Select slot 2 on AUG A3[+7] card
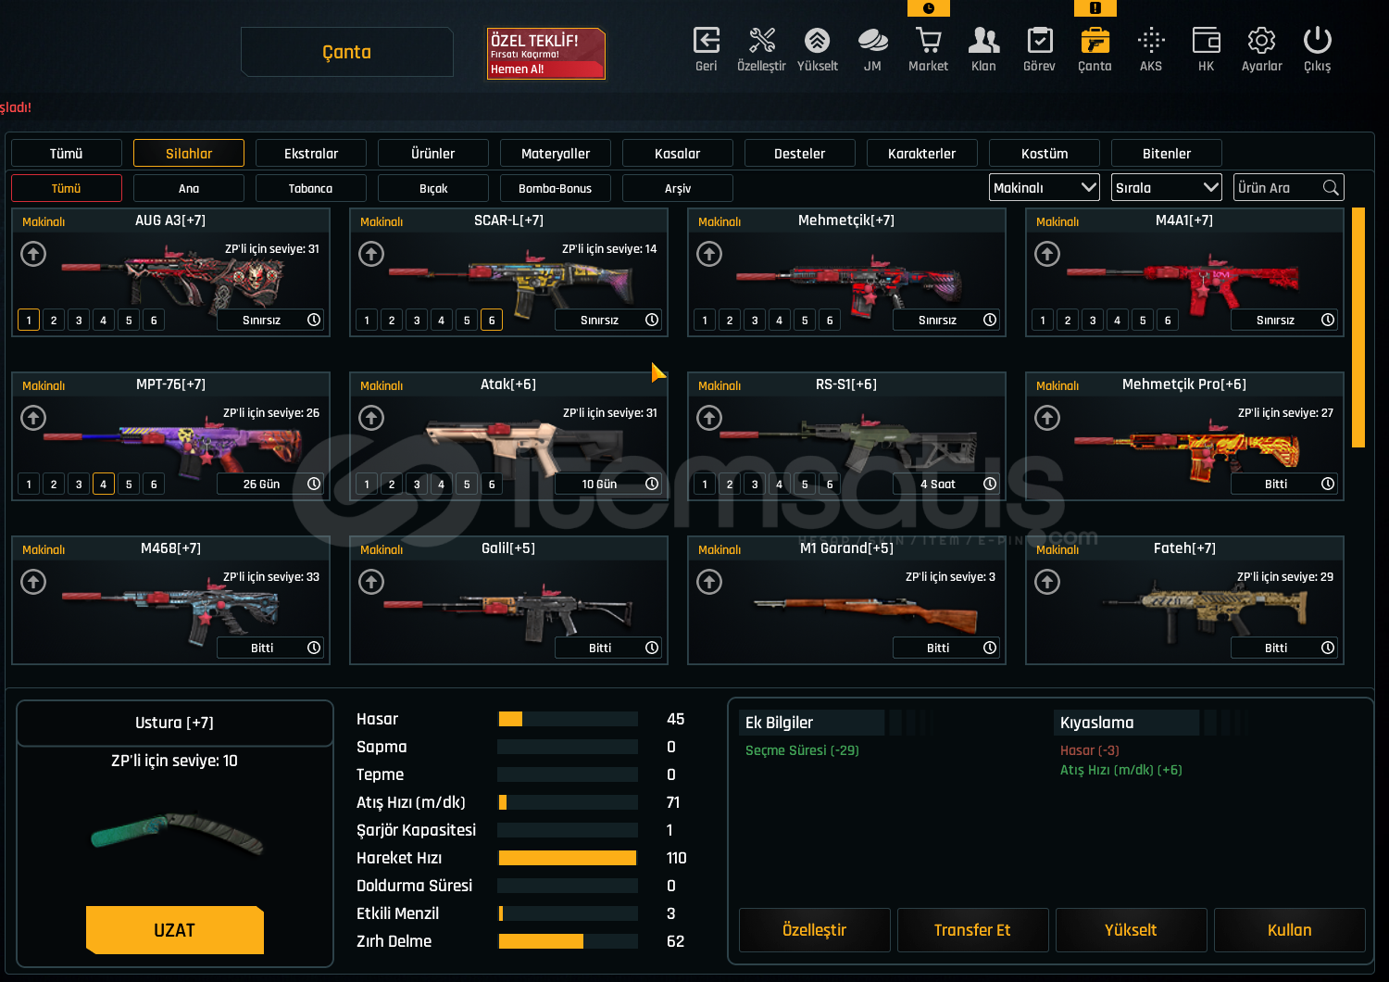The width and height of the screenshot is (1389, 982). 54,321
